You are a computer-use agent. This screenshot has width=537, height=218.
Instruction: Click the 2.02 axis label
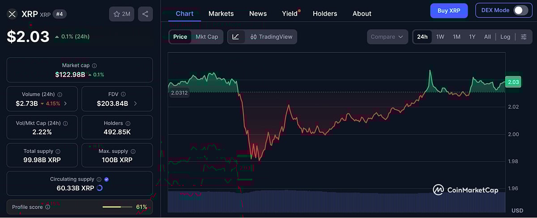(x=514, y=107)
